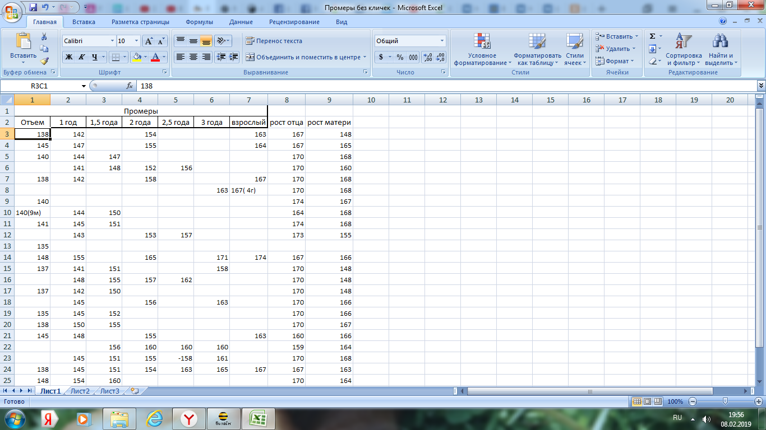Open the font color dropdown arrow

(164, 57)
